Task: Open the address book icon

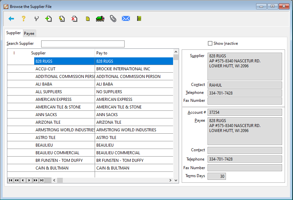Action: point(139,19)
